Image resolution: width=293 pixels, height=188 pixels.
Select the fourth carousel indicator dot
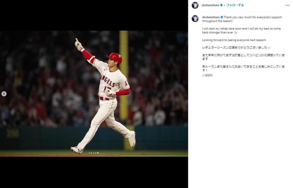[96, 153]
